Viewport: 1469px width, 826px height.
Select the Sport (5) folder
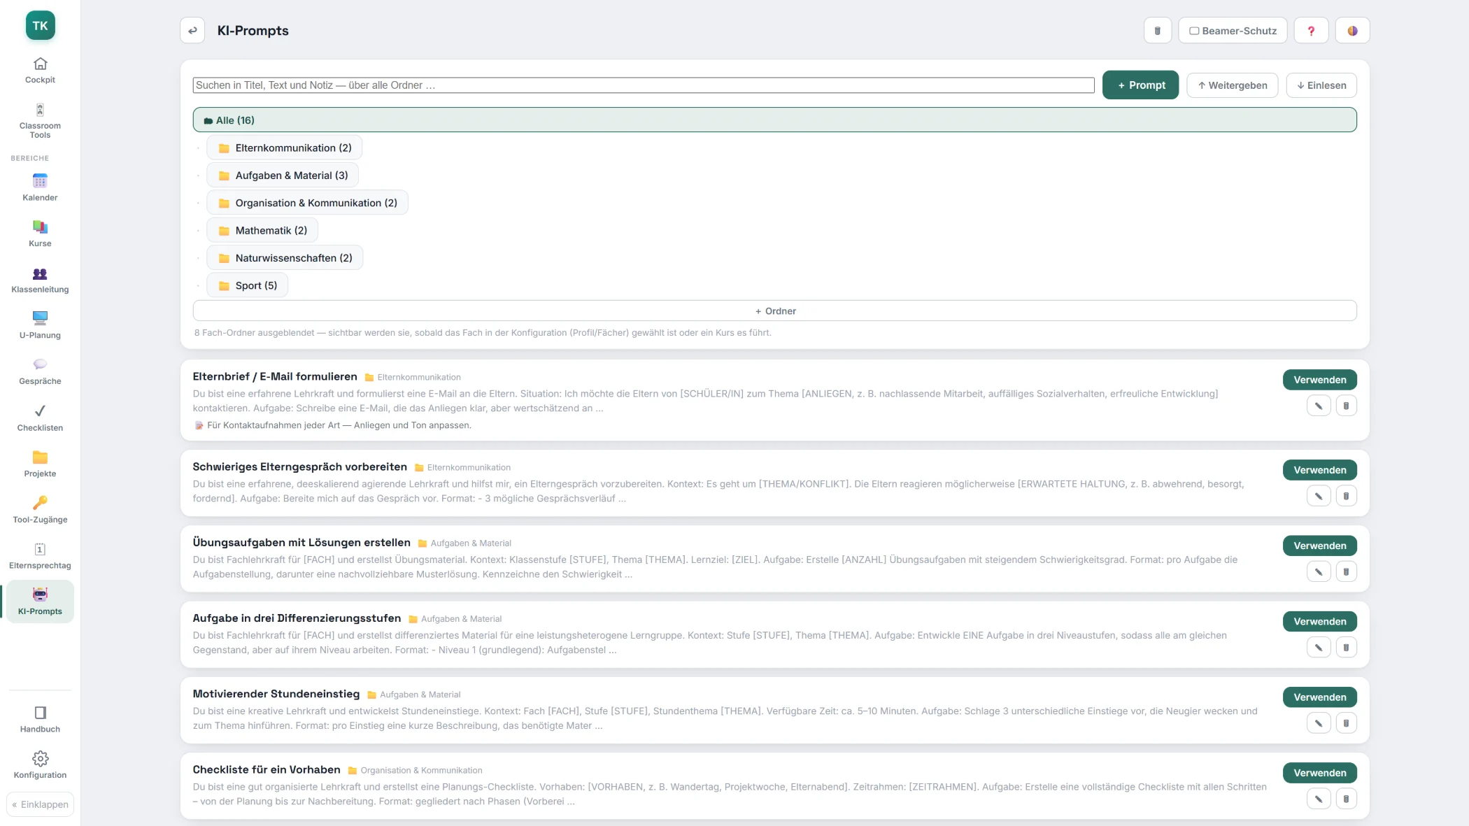pyautogui.click(x=247, y=285)
